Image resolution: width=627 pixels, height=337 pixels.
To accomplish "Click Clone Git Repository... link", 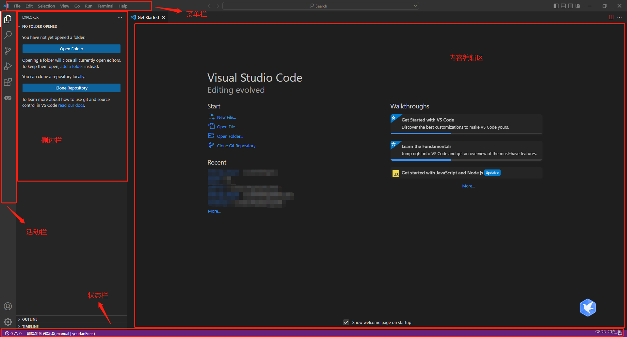I will 237,146.
